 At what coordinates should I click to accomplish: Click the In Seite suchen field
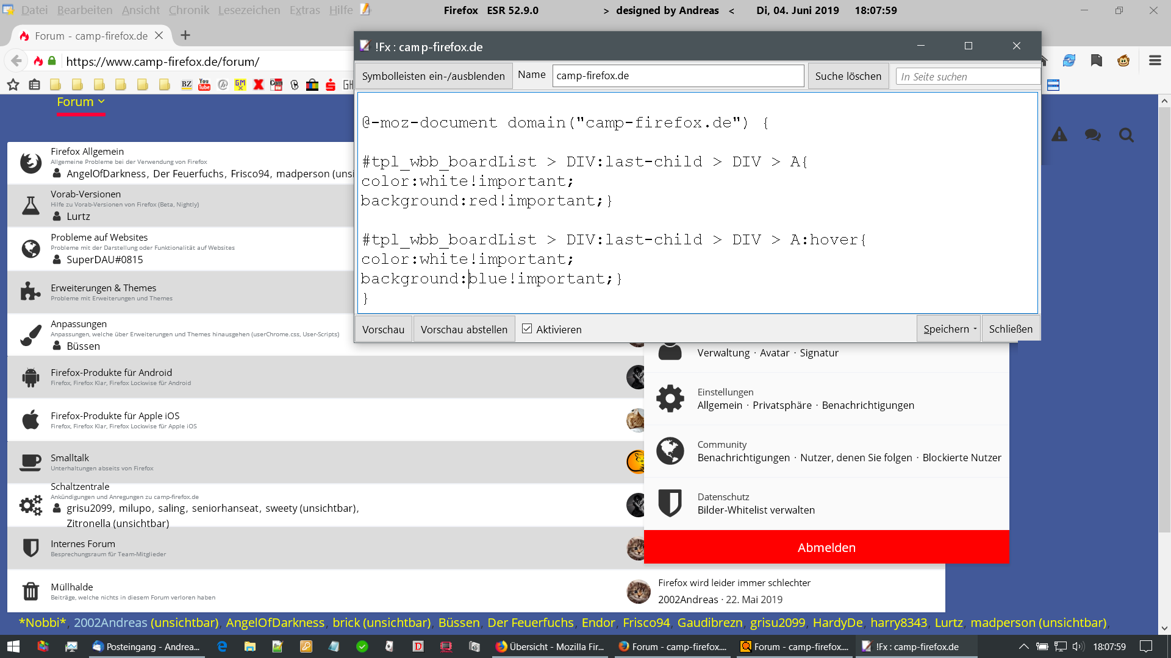pyautogui.click(x=968, y=77)
